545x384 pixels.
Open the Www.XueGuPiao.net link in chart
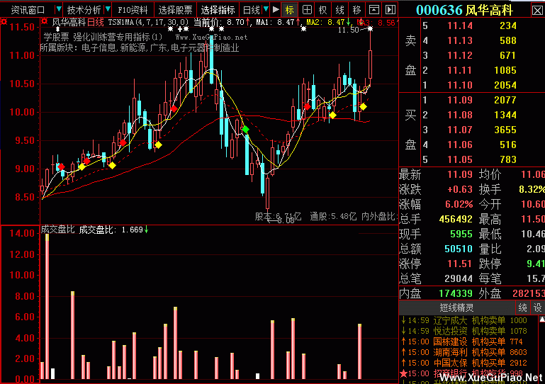pos(211,37)
